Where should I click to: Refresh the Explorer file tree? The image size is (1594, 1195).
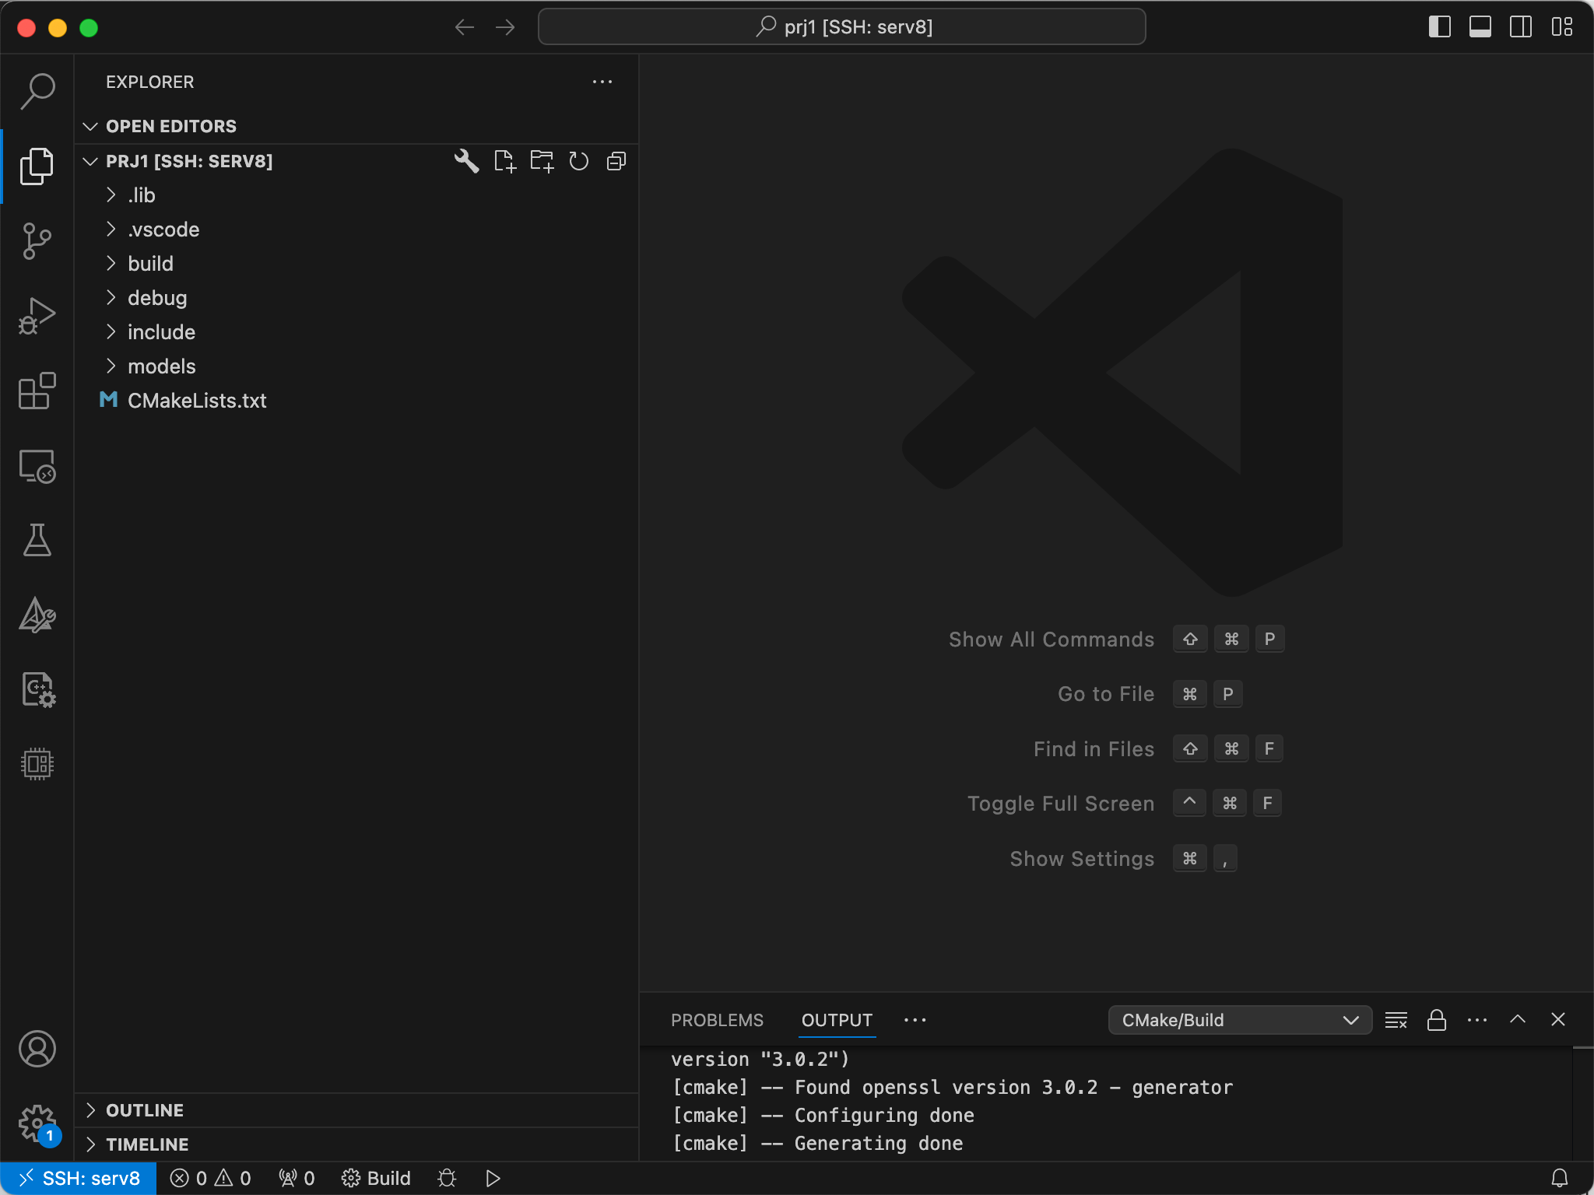coord(579,161)
